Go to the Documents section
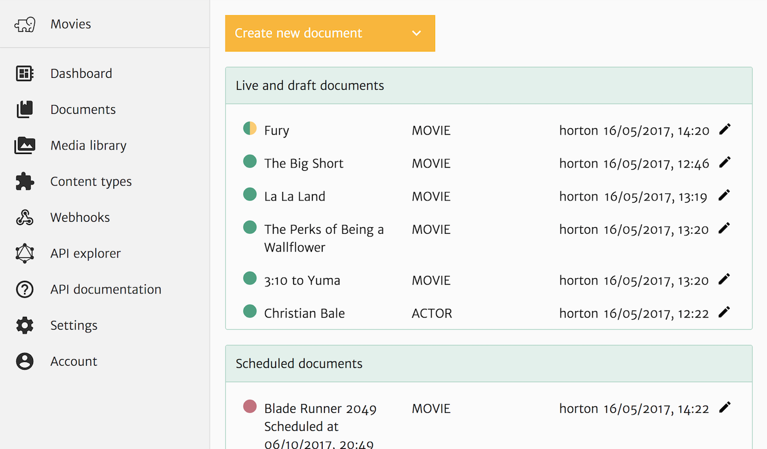 tap(83, 110)
